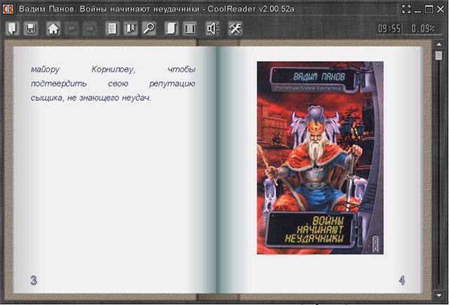
Task: Close the CoolReader window
Action: (441, 9)
